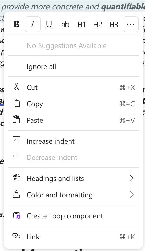
Task: Click the Copy pages icon
Action: [x=16, y=103]
